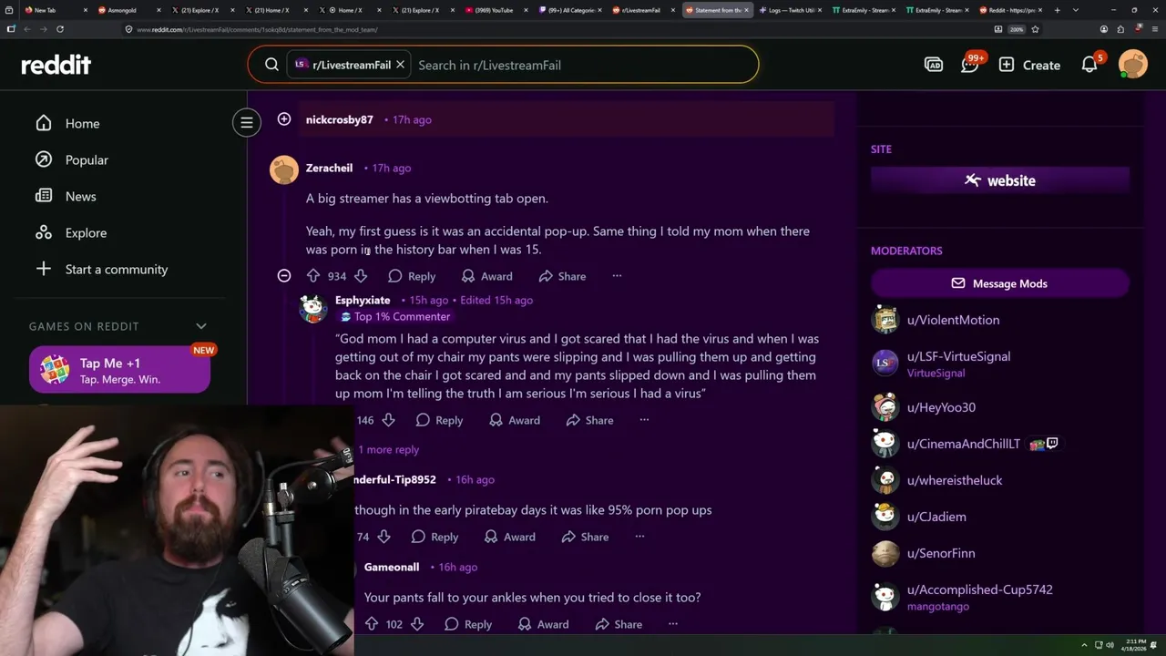This screenshot has height=656, width=1166.
Task: Show 1 more reply
Action: click(389, 449)
